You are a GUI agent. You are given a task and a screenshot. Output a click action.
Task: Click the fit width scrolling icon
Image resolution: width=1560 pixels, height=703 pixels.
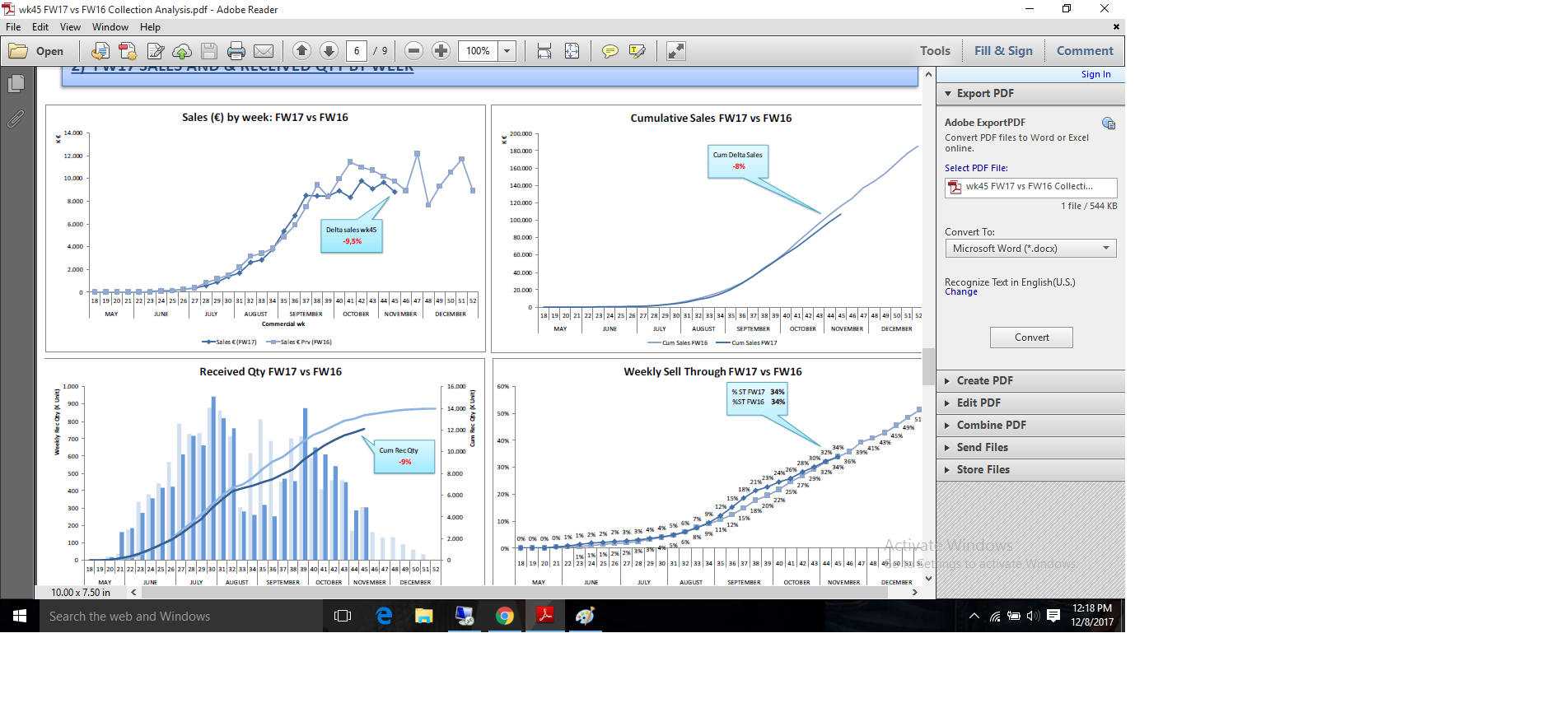544,51
